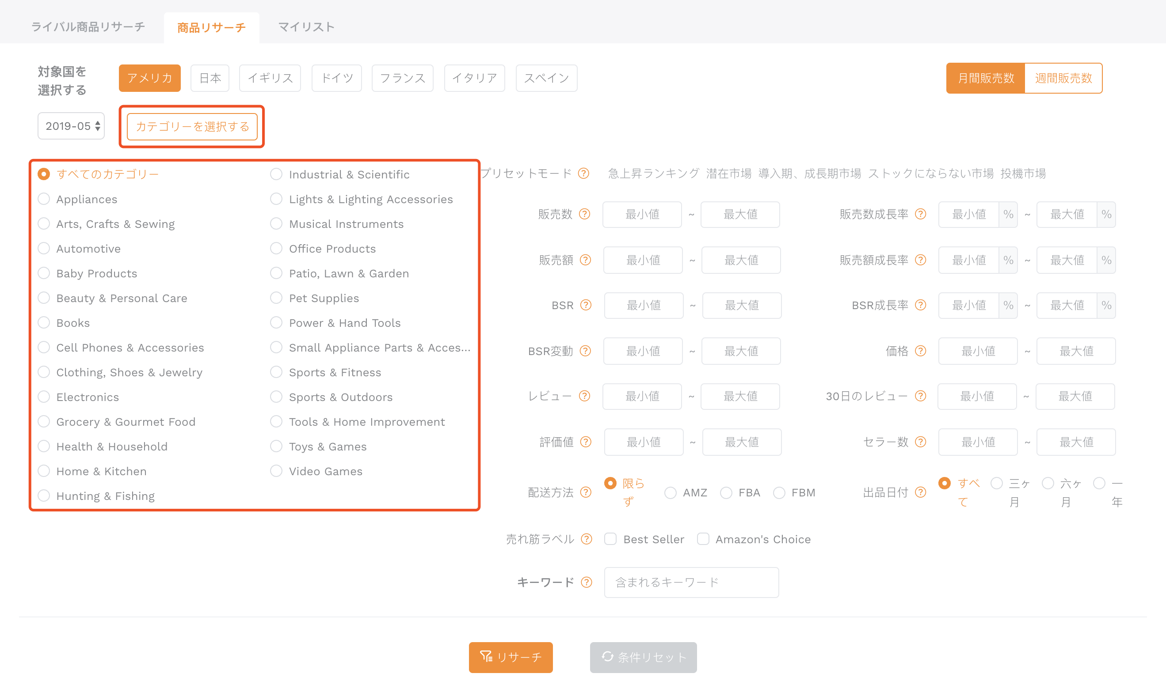The image size is (1166, 696).
Task: Click help icon next to キーワード
Action: (586, 582)
